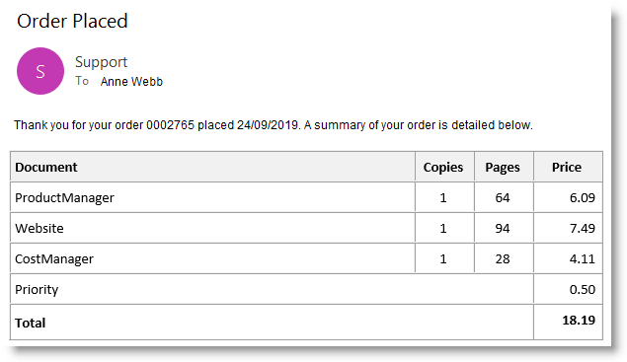Select the Document column header

(x=46, y=167)
